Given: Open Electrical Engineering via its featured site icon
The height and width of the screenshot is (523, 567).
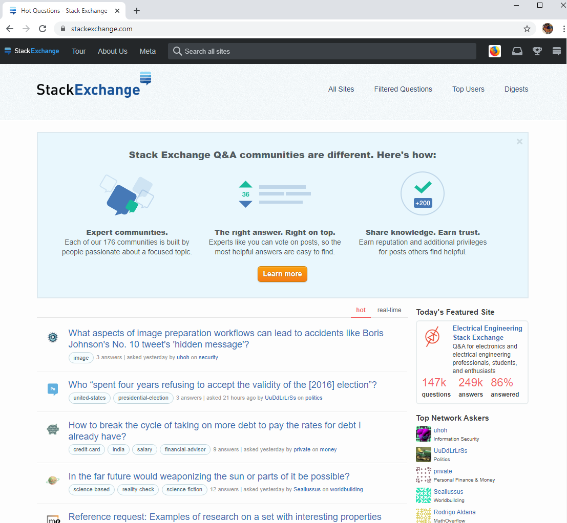Looking at the screenshot, I should point(432,337).
